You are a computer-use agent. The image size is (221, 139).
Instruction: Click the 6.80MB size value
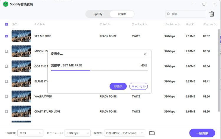pos(190,66)
